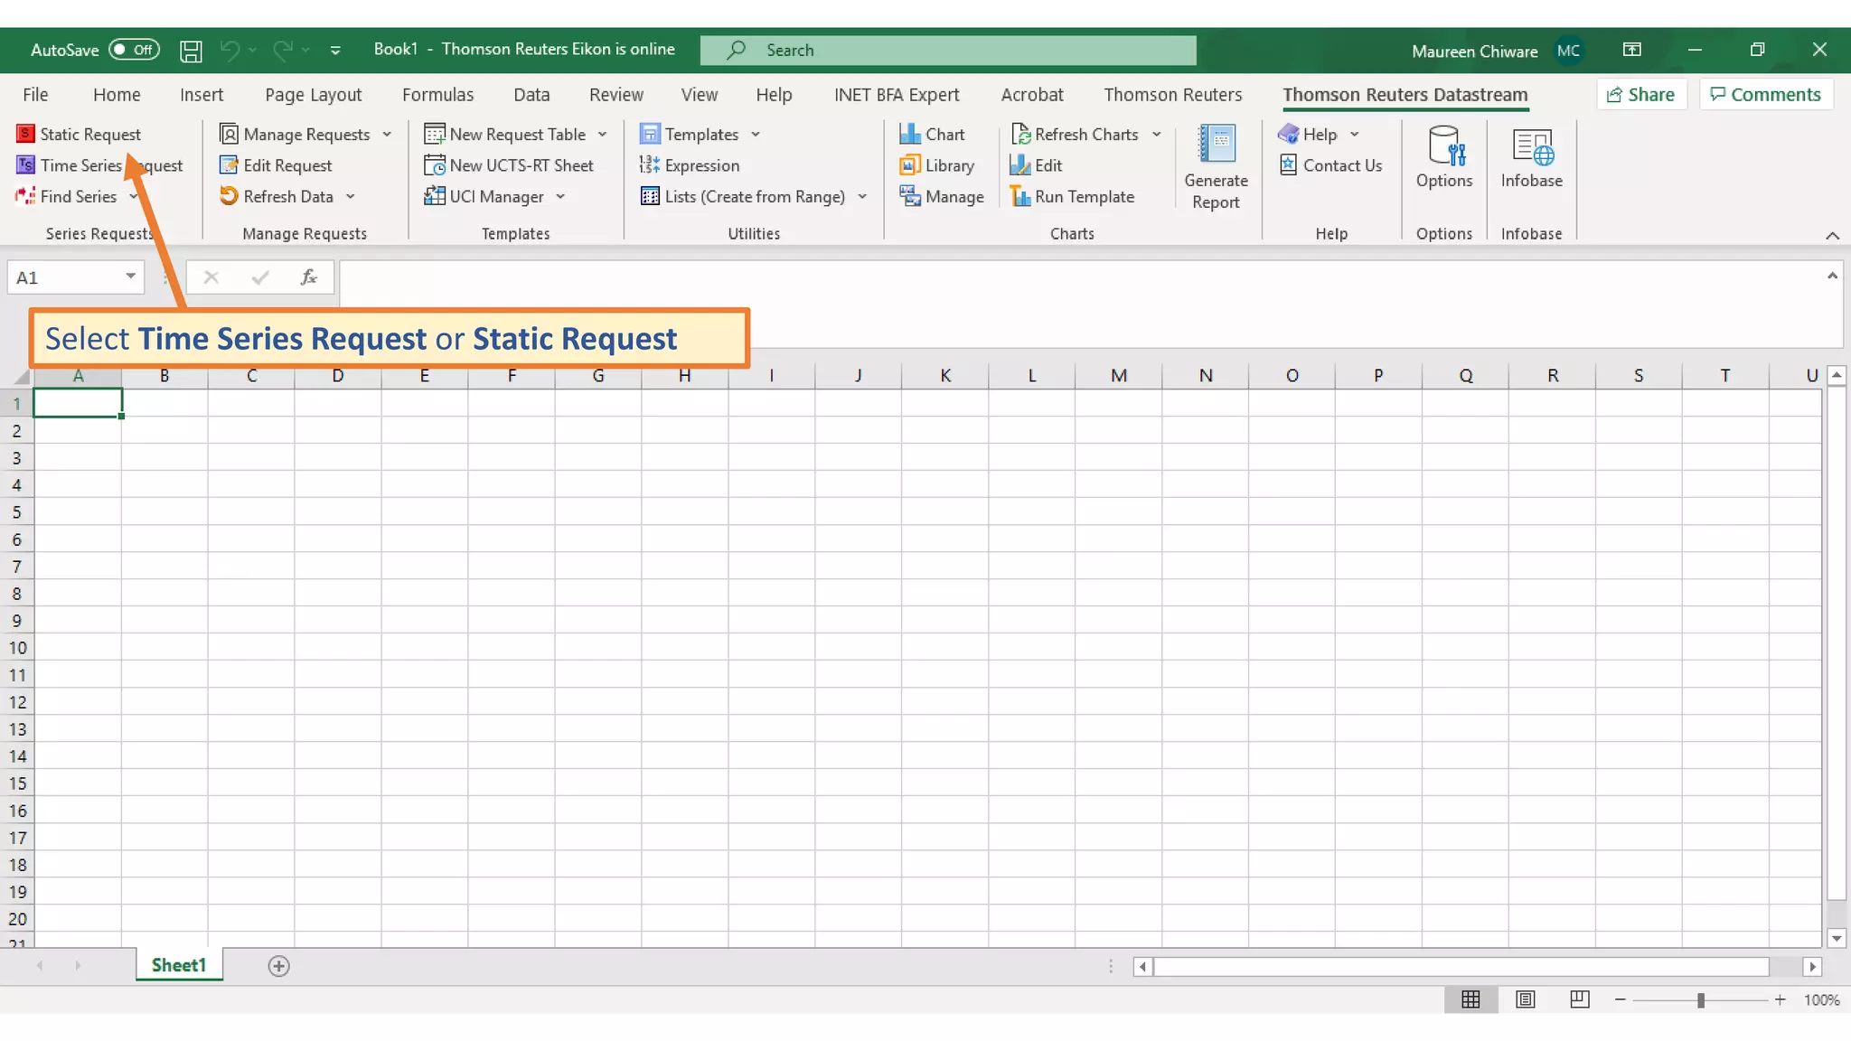The width and height of the screenshot is (1851, 1041).
Task: Open Datastream Options
Action: pyautogui.click(x=1444, y=156)
